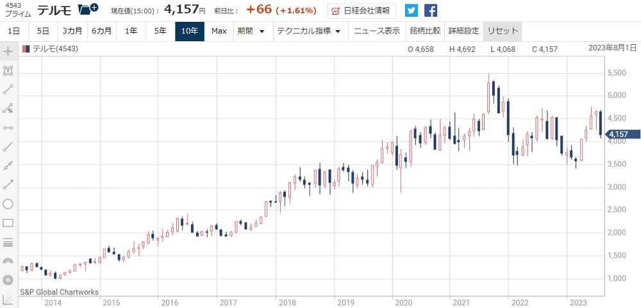The height and width of the screenshot is (308, 641).
Task: Click the 5,500 price axis label
Action: point(617,73)
